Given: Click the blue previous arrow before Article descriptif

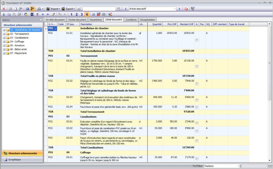Looking at the screenshot, I should tap(126, 9).
